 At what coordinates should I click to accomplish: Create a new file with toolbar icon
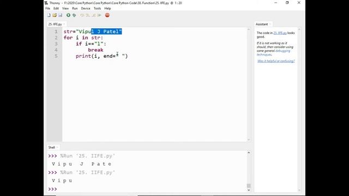click(49, 15)
